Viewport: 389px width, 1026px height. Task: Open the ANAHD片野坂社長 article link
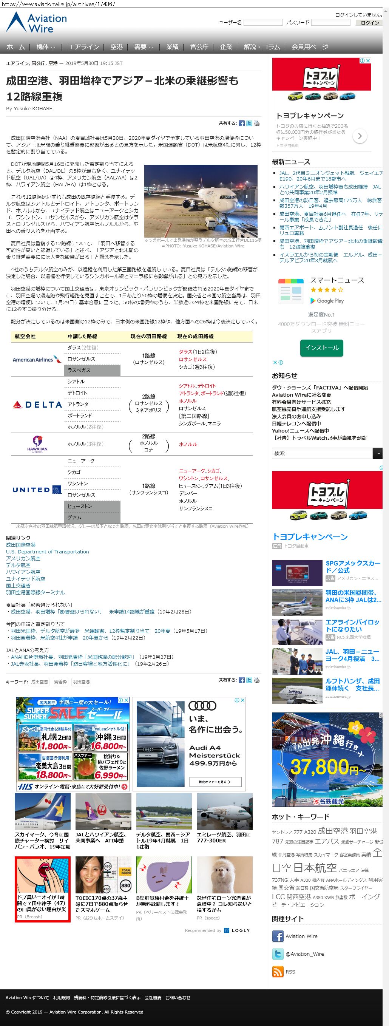[x=73, y=657]
